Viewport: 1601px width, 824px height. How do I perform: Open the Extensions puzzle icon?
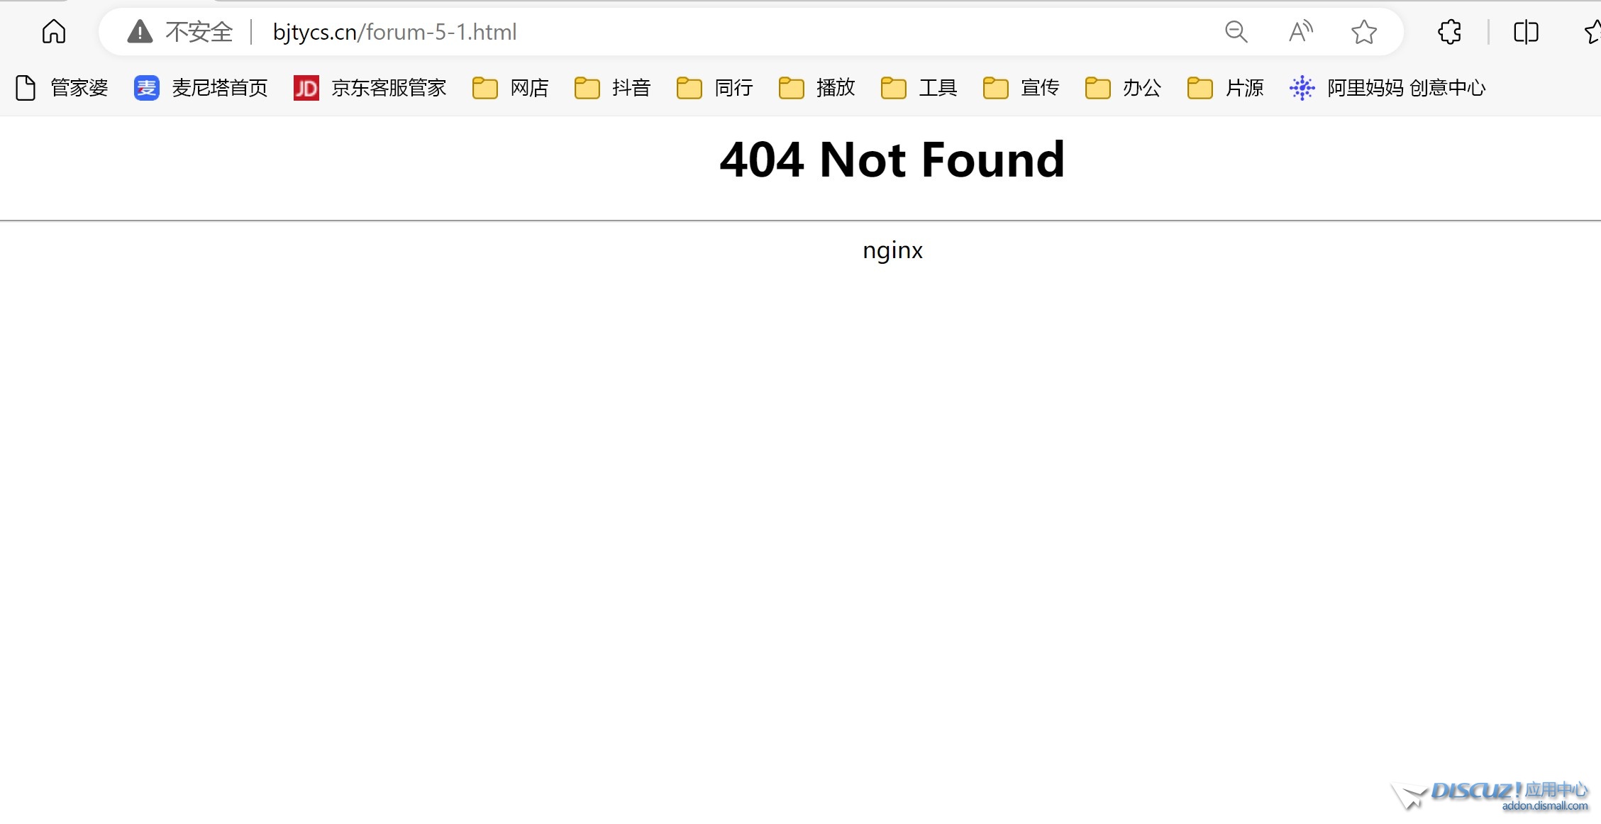1449,32
